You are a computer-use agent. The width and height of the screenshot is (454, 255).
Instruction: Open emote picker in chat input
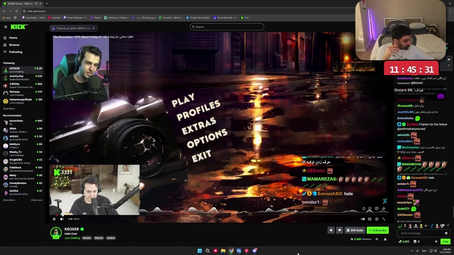point(446,233)
